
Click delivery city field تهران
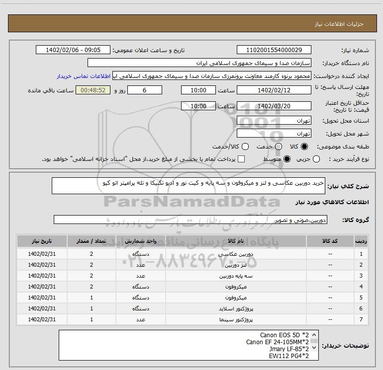click(x=274, y=133)
